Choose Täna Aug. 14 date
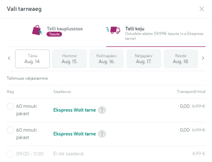Screen dimensions: 212x162 (x=32, y=59)
